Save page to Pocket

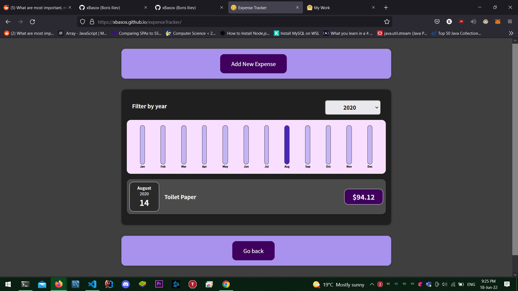(437, 22)
